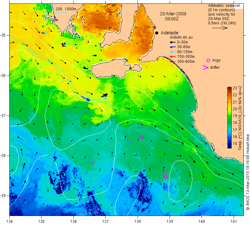Click the 15 degree dark blue on colorbar
The height and width of the screenshot is (225, 250).
(x=235, y=143)
